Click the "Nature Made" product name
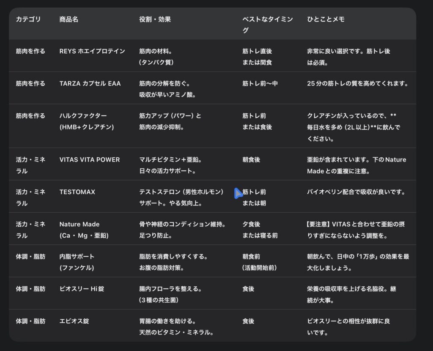The height and width of the screenshot is (351, 433). coord(79,224)
